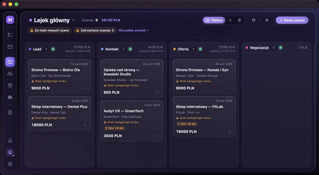This screenshot has width=319, height=175.
Task: Switch to the bulleted list view
Action: (x=230, y=20)
